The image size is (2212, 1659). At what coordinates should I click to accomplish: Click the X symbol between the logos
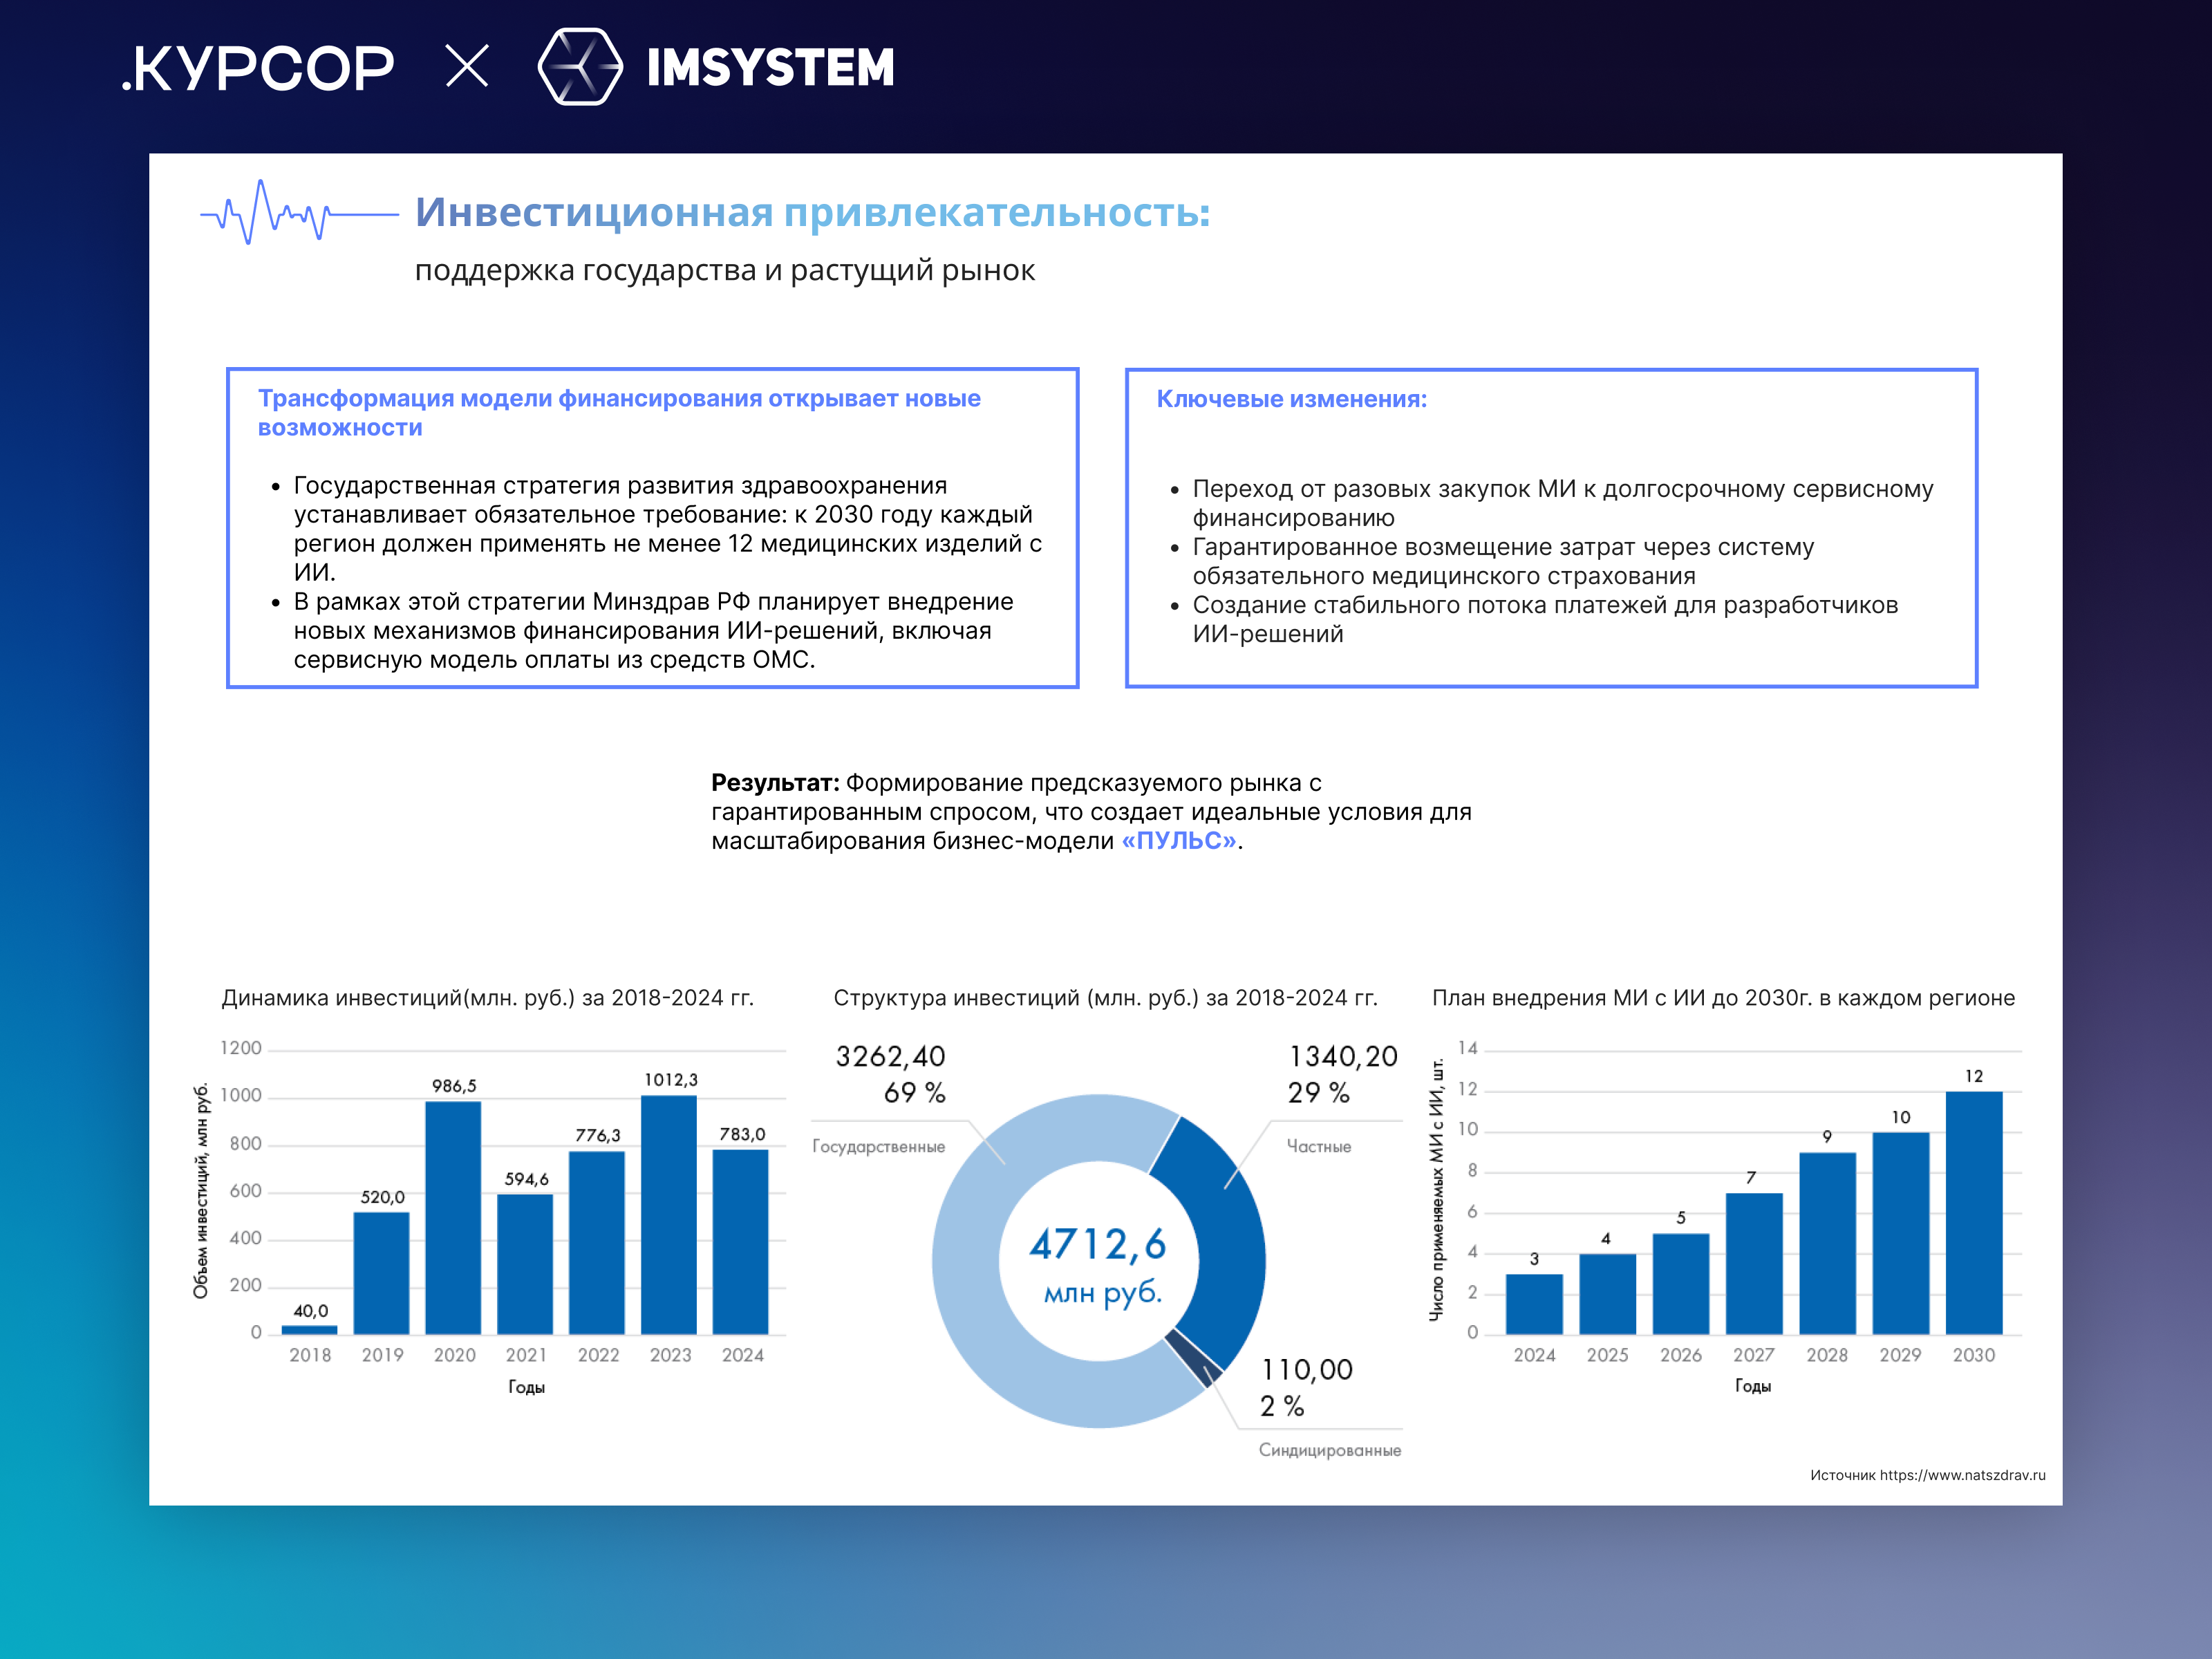pyautogui.click(x=467, y=67)
